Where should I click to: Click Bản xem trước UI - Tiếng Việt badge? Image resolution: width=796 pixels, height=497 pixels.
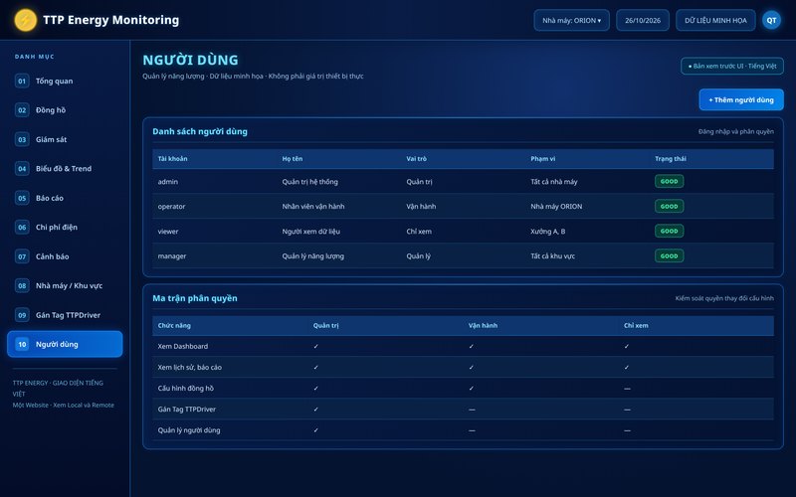(x=732, y=66)
